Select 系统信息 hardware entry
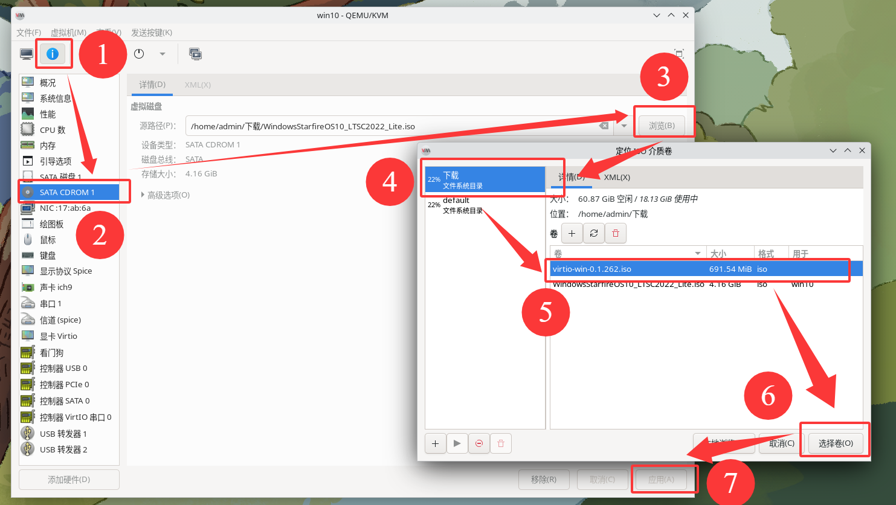Image resolution: width=896 pixels, height=505 pixels. click(69, 98)
